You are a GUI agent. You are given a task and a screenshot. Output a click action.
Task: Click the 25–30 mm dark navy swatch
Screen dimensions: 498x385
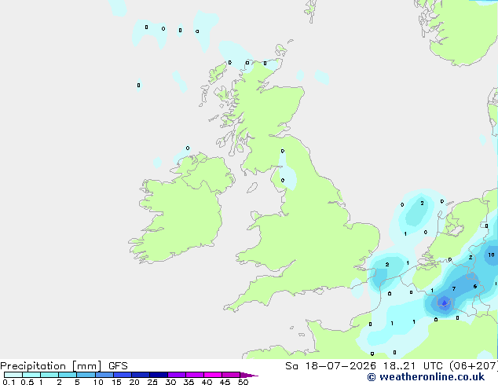pos(159,375)
